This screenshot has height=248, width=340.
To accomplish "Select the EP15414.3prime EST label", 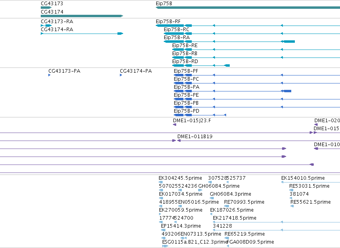I will pos(181,226).
